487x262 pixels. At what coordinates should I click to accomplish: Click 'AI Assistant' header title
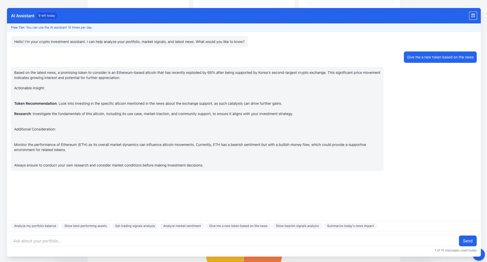coord(23,16)
